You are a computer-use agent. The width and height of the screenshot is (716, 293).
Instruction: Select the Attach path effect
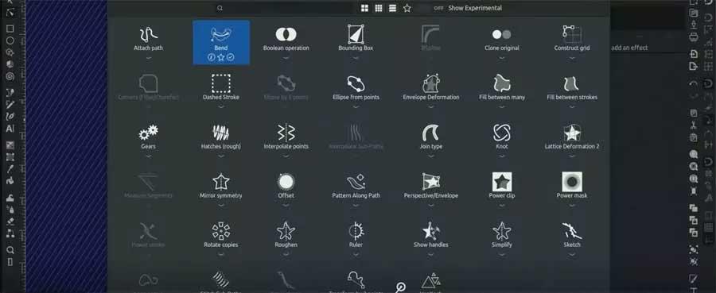149,39
